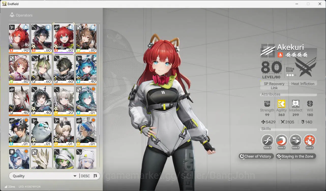
Task: Maximize the Endfield window
Action: click(x=308, y=4)
